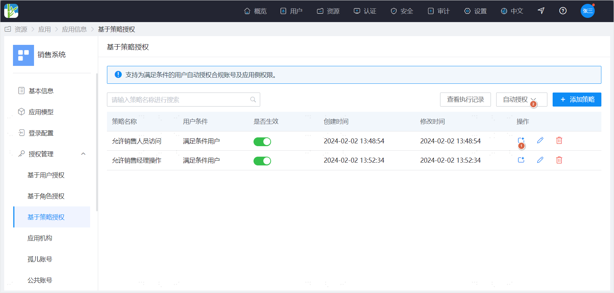Image resolution: width=614 pixels, height=293 pixels.
Task: Click 查看执行记录 button
Action: point(465,100)
